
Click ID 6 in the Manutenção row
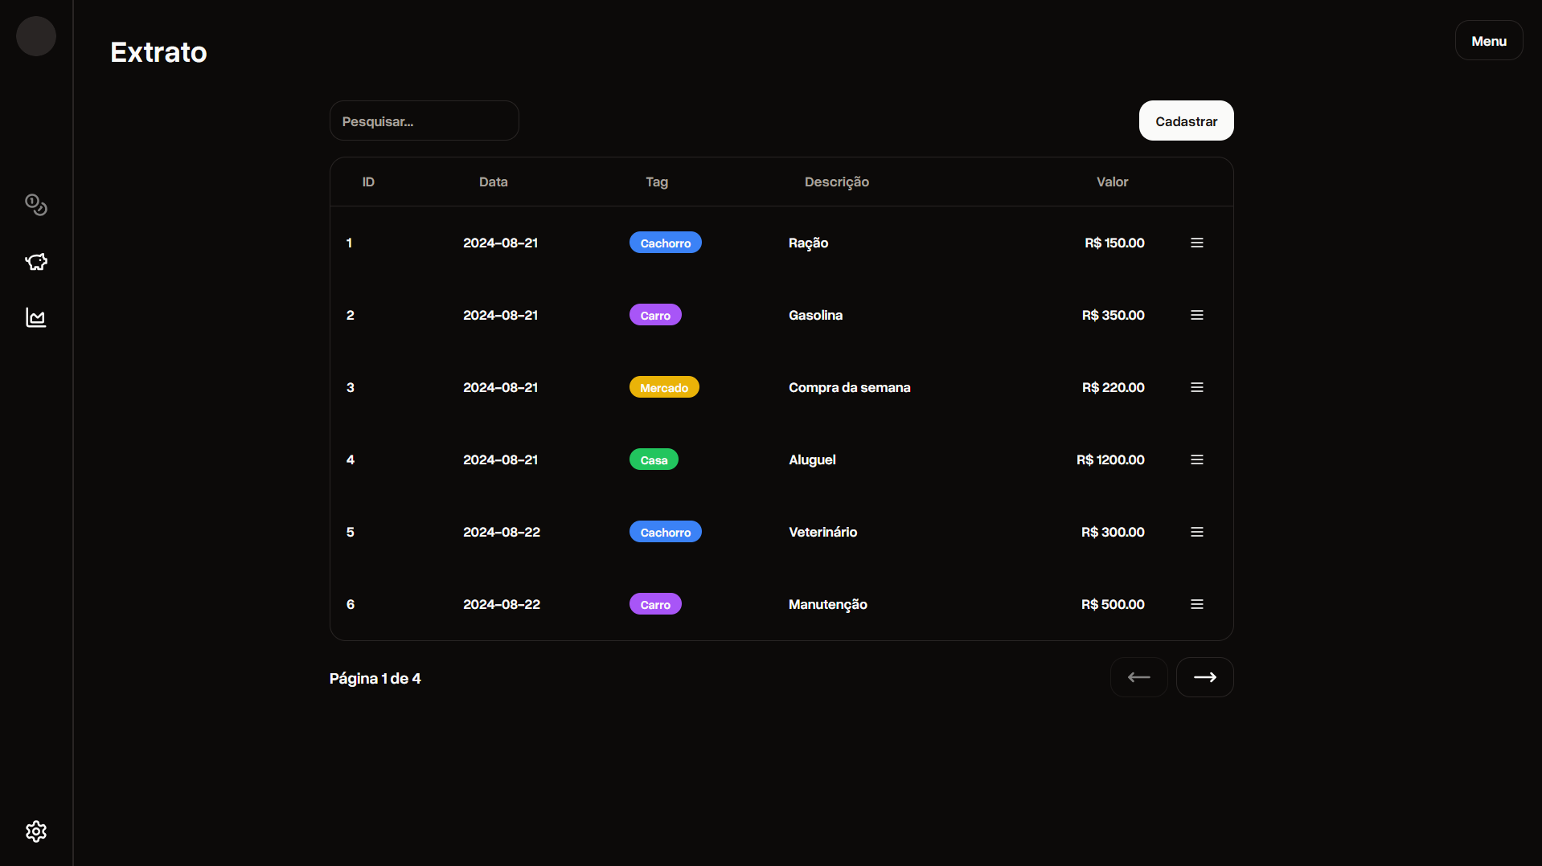[350, 604]
